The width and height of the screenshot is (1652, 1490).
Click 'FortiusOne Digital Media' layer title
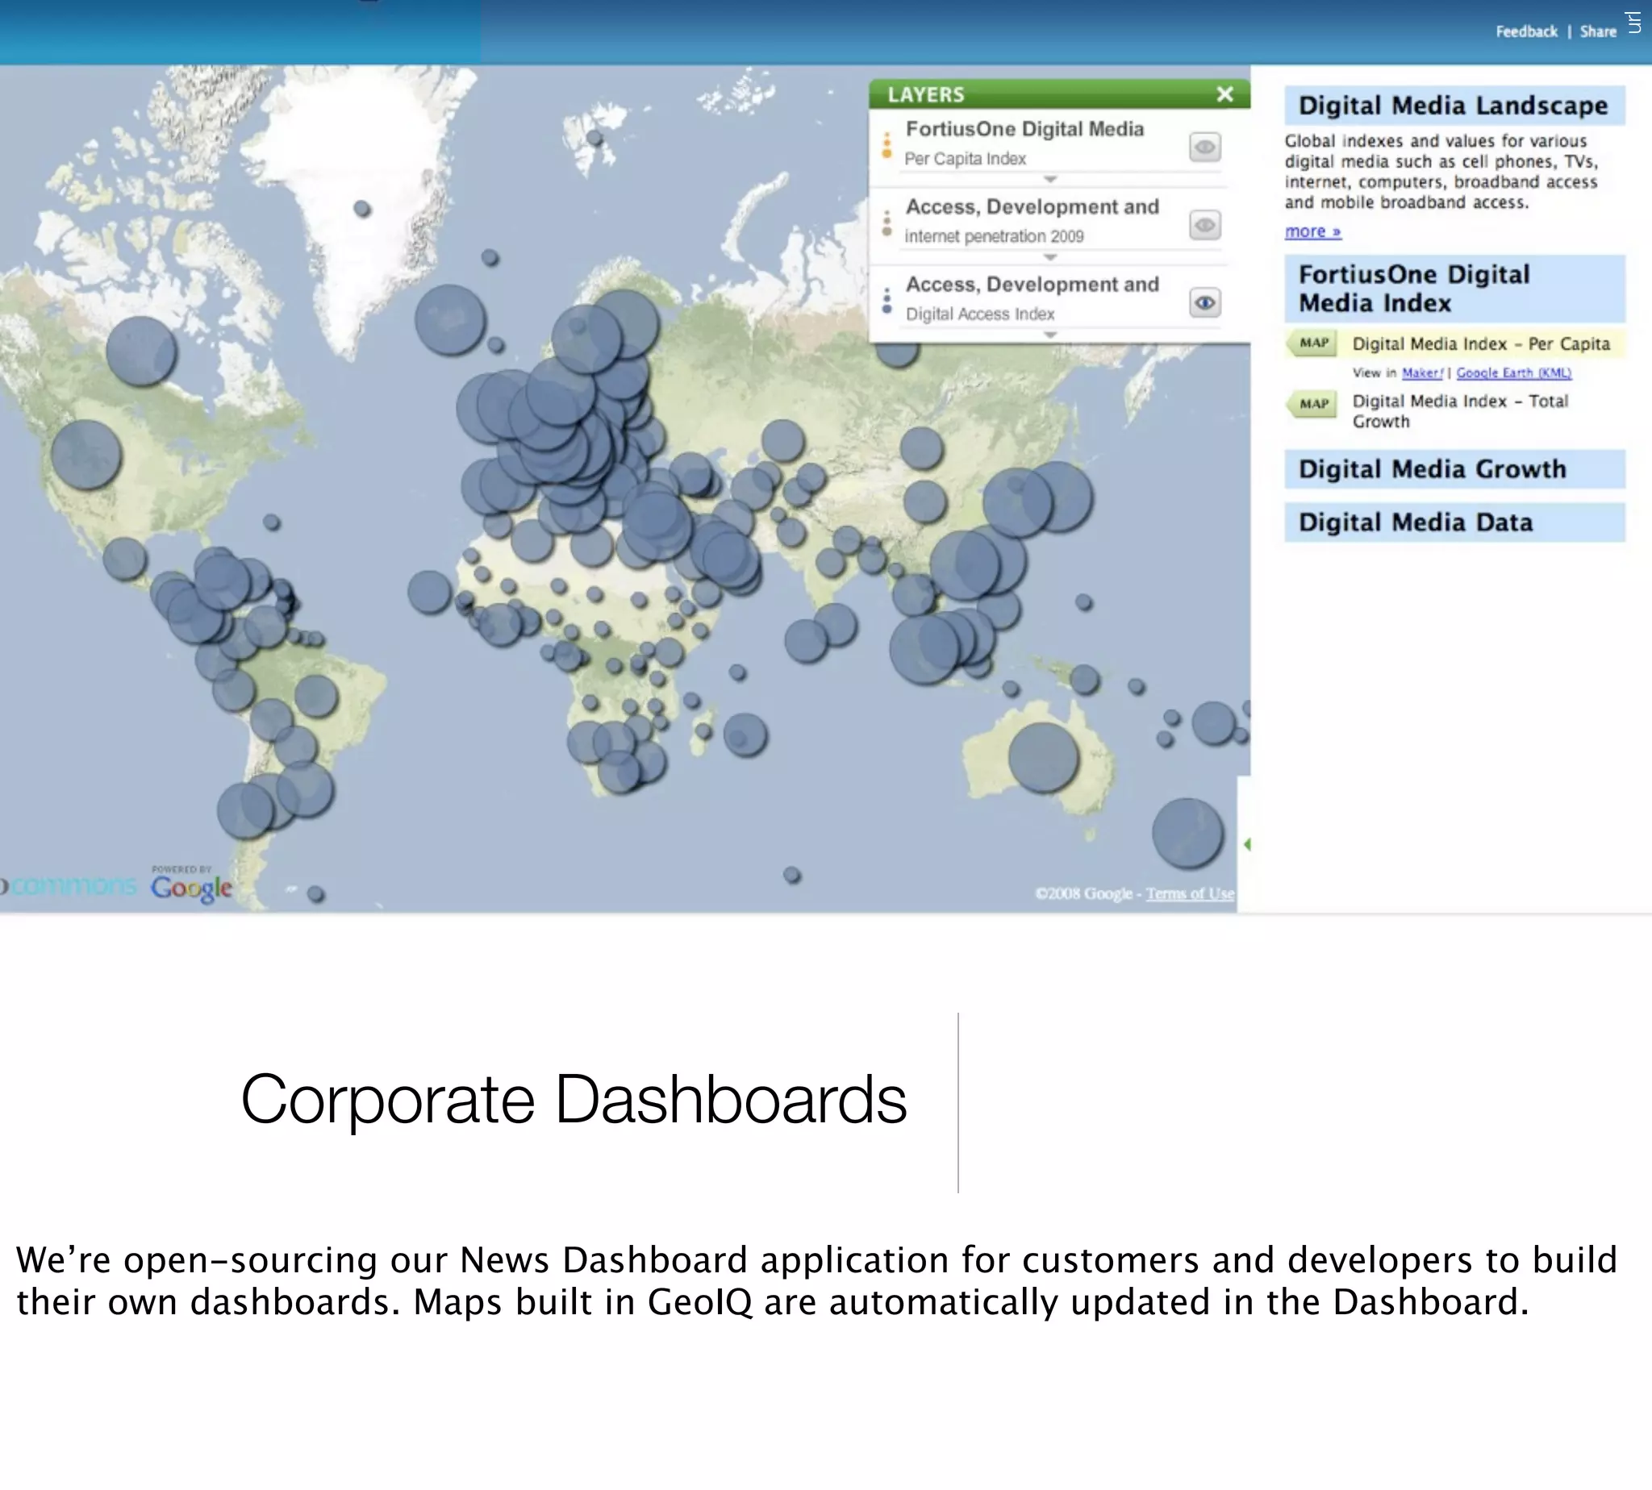click(1024, 129)
